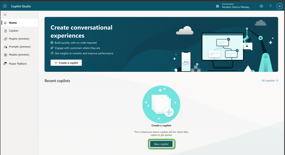Open the Environment picker in header
The height and width of the screenshot is (155, 285).
[233, 6]
